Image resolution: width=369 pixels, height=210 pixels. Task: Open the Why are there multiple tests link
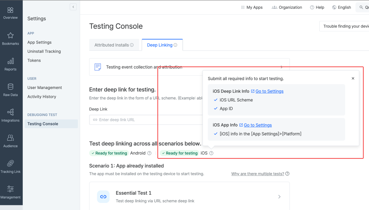pyautogui.click(x=258, y=174)
